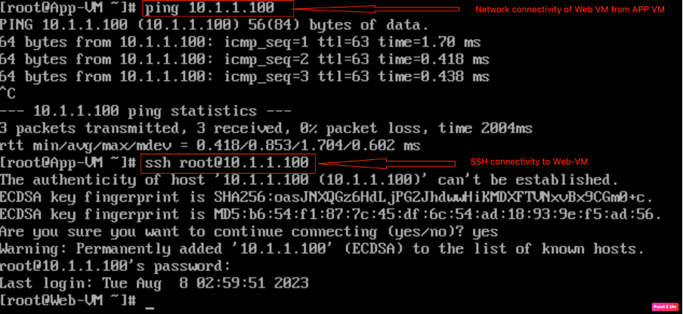Click the boxed ssh root@10.1.1.100 command
683x314 pixels.
(227, 162)
